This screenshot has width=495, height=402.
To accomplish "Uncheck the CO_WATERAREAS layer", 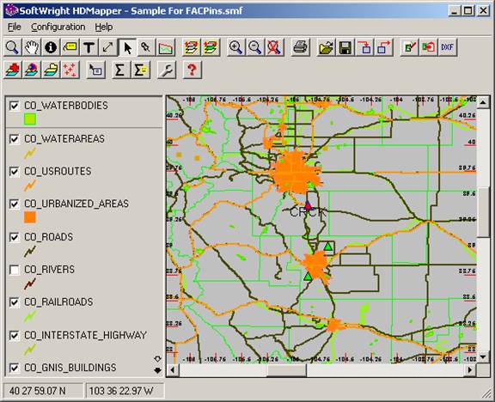I will pyautogui.click(x=15, y=139).
